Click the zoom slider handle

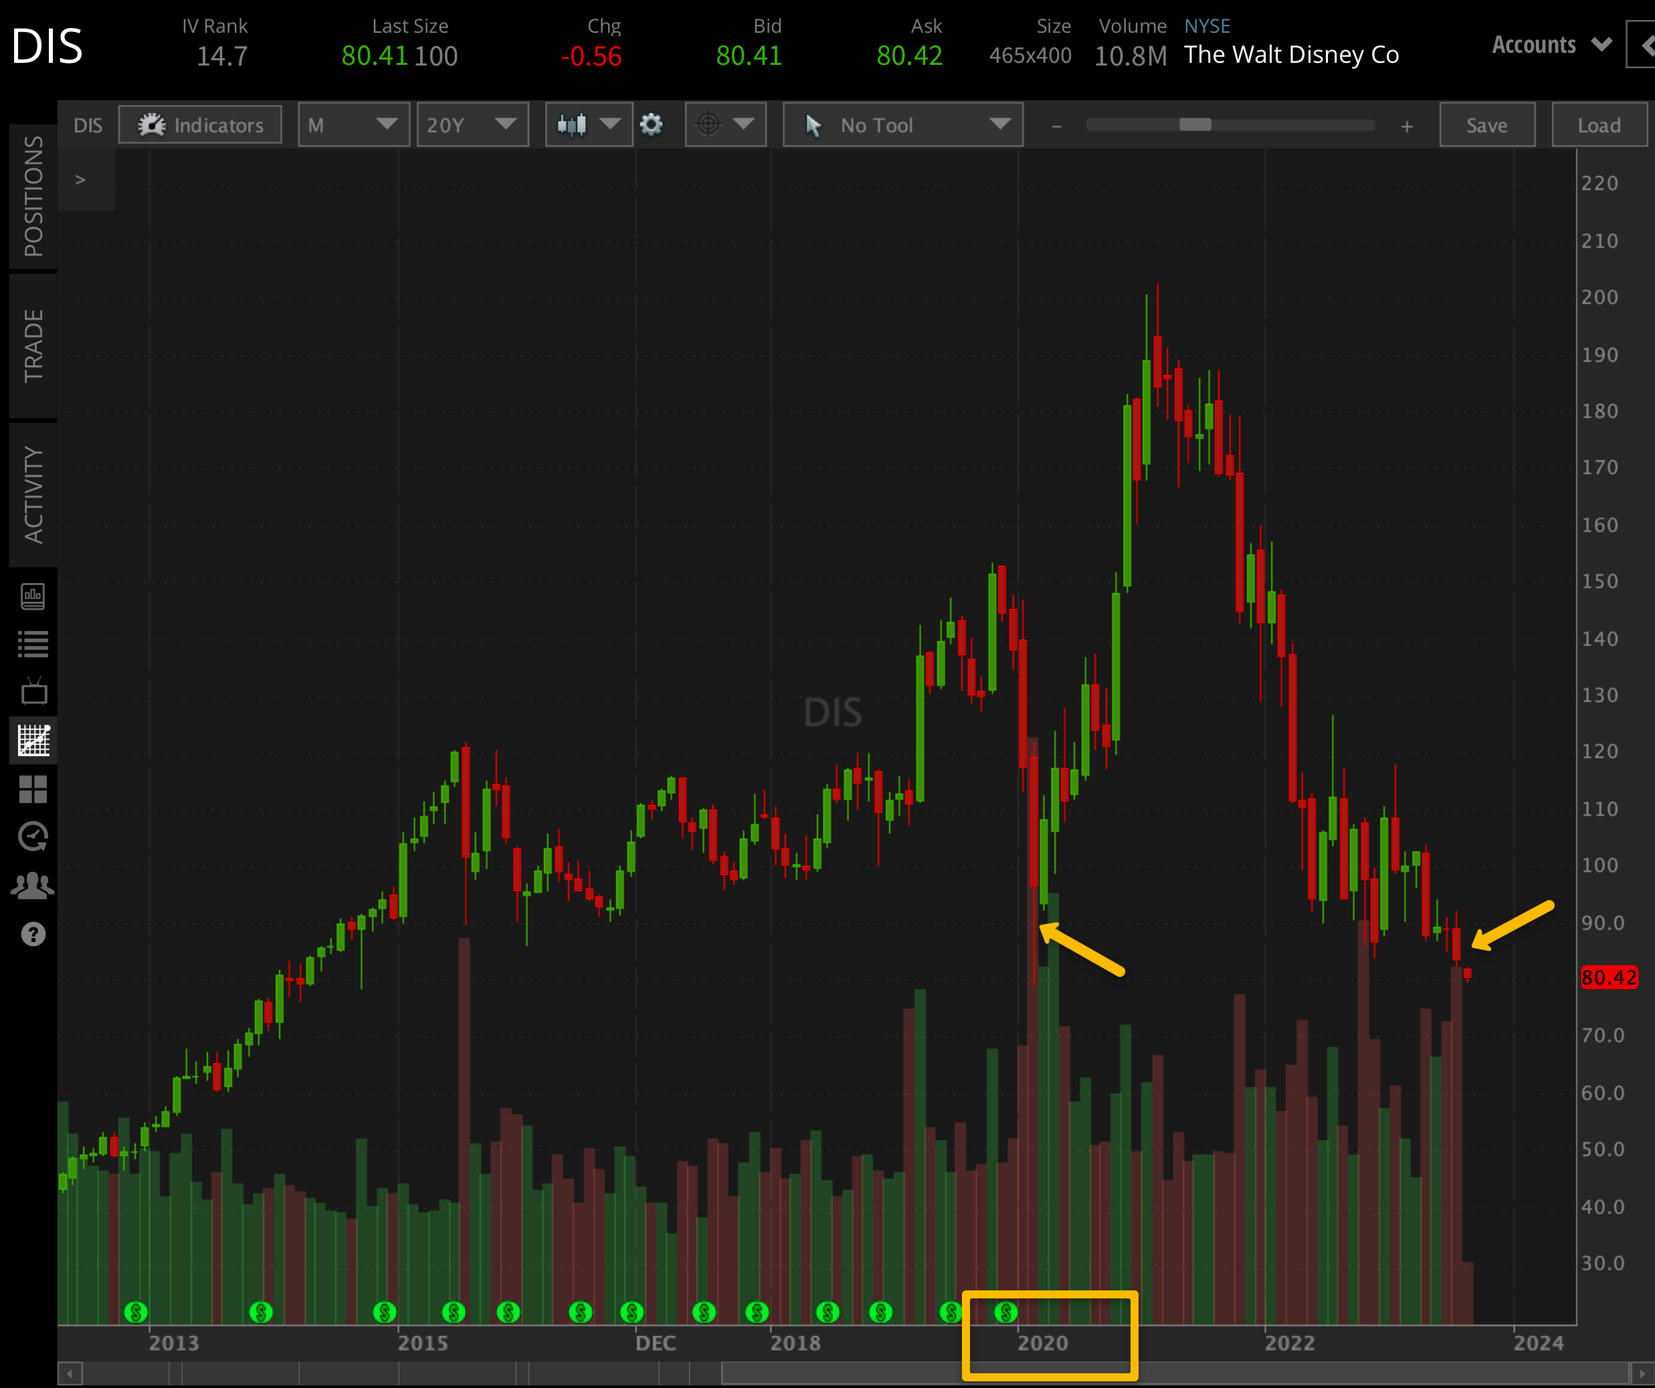coord(1195,124)
